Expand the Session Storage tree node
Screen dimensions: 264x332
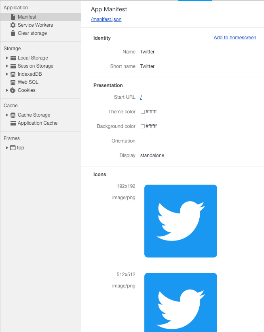[x=7, y=66]
